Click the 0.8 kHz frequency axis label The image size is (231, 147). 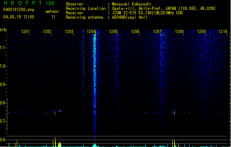(3, 103)
